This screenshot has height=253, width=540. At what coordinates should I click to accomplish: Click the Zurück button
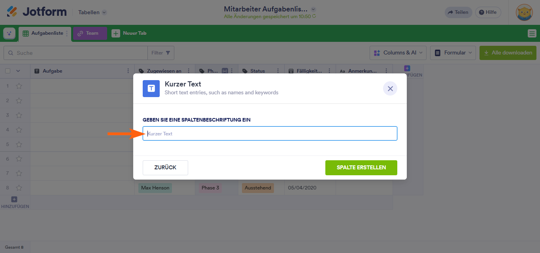click(x=165, y=167)
